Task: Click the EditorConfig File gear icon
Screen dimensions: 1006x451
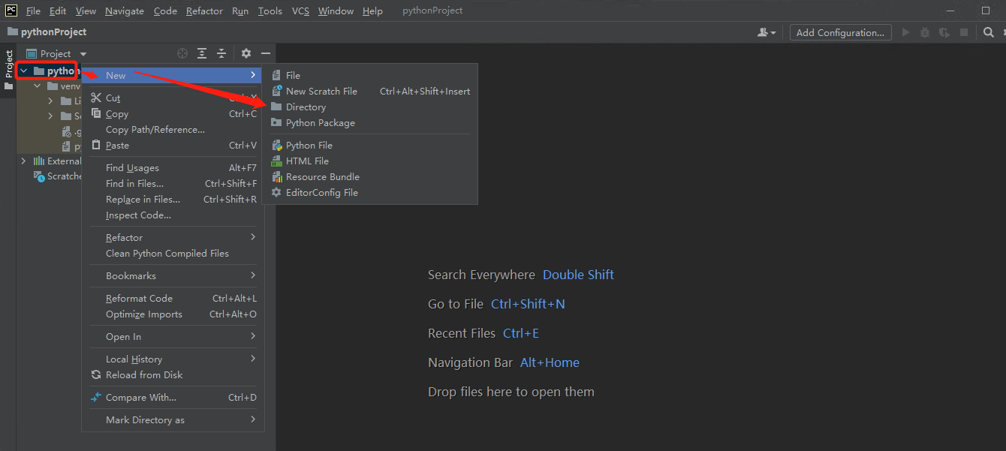Action: pyautogui.click(x=276, y=192)
